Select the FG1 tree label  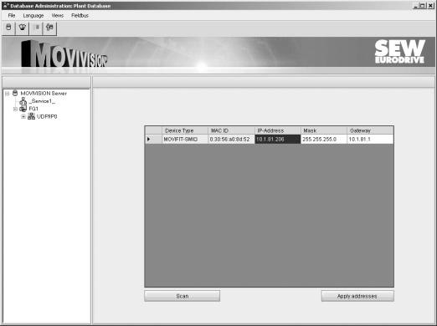pos(33,109)
